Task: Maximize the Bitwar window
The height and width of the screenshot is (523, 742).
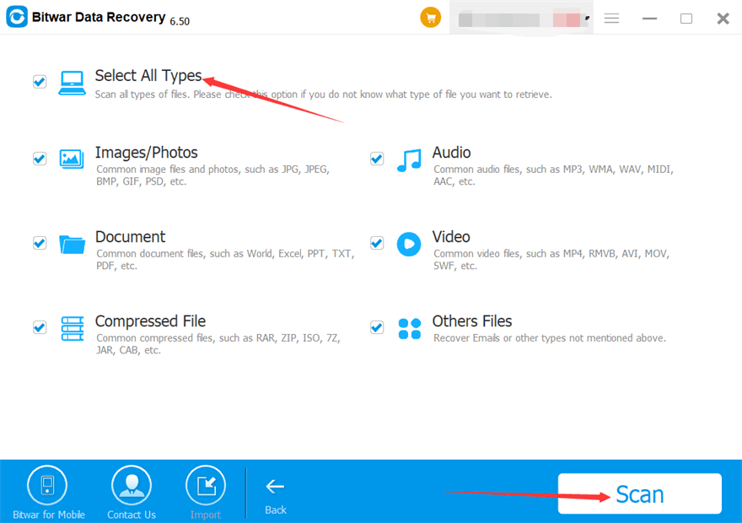Action: pyautogui.click(x=686, y=19)
